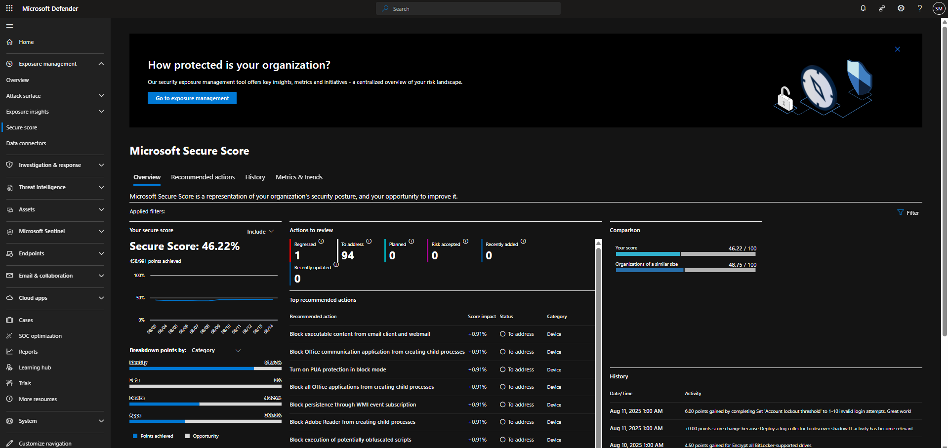
Task: Close the exposure management banner
Action: pos(898,49)
